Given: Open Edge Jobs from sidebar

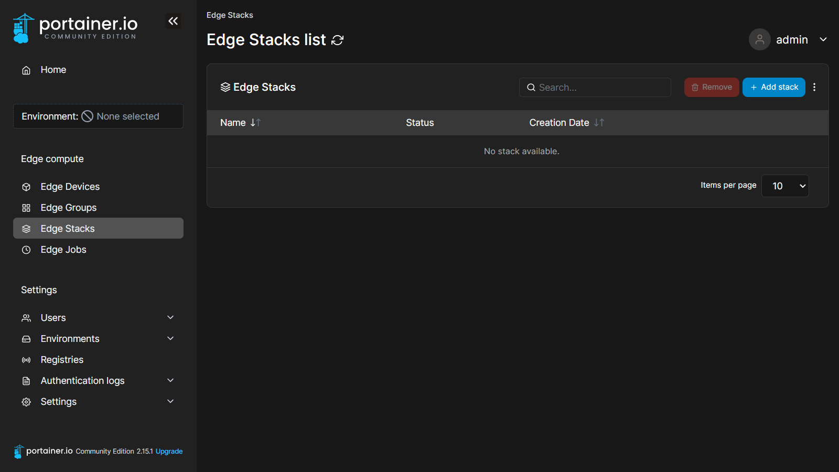Looking at the screenshot, I should (63, 250).
